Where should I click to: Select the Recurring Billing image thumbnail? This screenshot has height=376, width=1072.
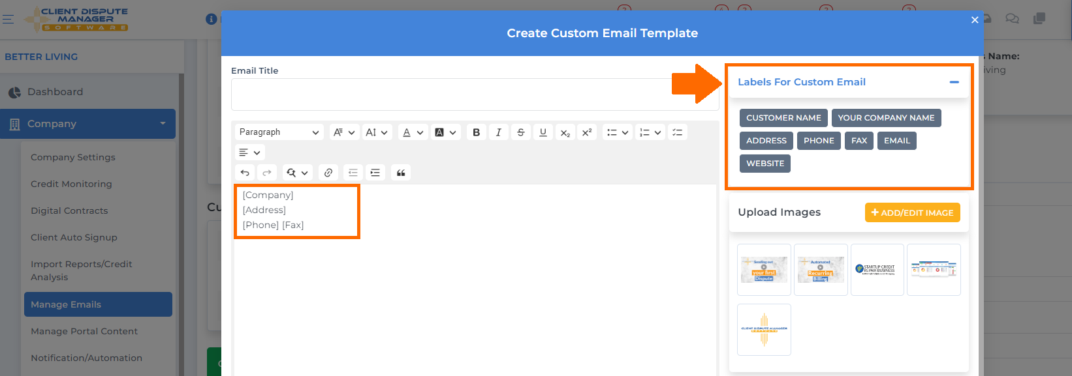pyautogui.click(x=821, y=270)
